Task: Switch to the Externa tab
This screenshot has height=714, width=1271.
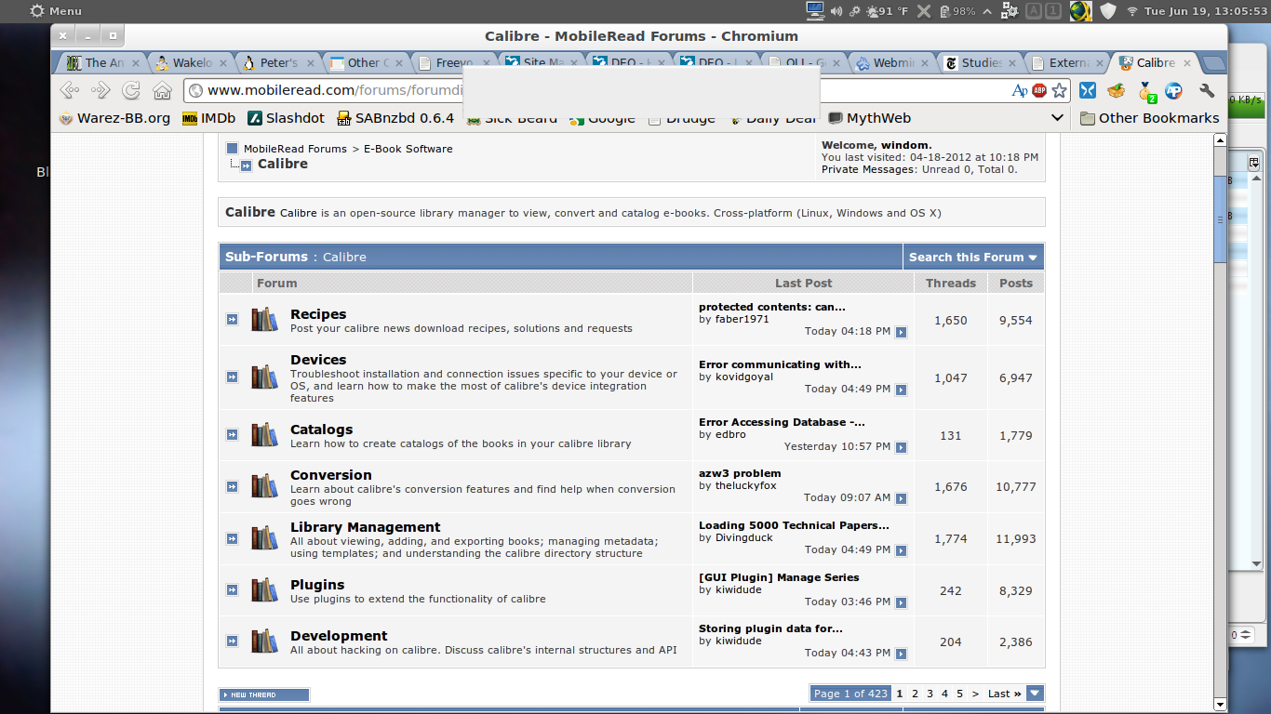Action: (1066, 63)
